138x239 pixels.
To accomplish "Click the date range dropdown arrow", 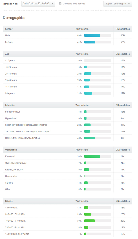I will click(x=52, y=4).
